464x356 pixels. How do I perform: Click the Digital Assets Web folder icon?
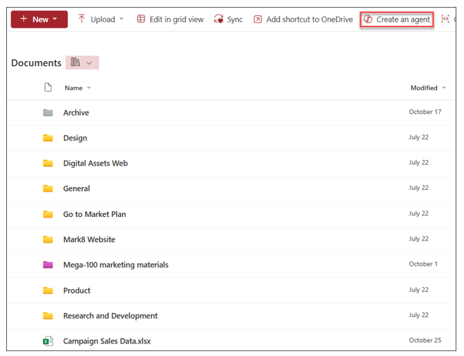coord(48,163)
